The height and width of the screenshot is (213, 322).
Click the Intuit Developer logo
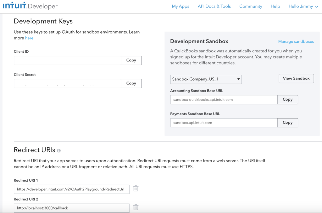[30, 6]
